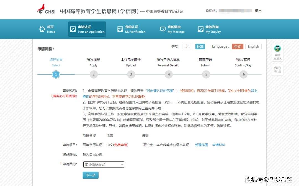Click step 2 Apply circle
The image size is (299, 186).
click(x=94, y=74)
